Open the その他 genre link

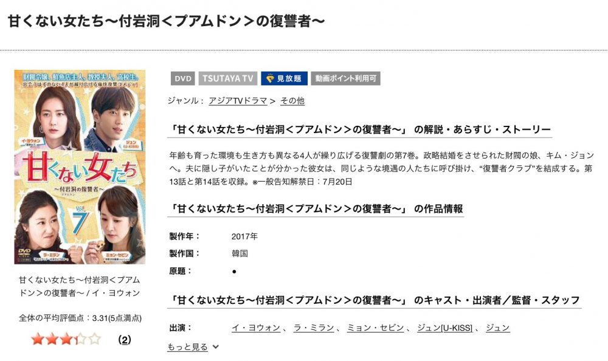tap(292, 101)
